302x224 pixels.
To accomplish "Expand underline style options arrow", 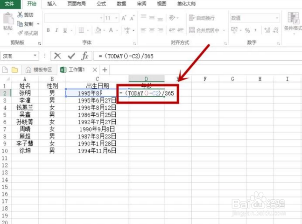I will [x=71, y=30].
